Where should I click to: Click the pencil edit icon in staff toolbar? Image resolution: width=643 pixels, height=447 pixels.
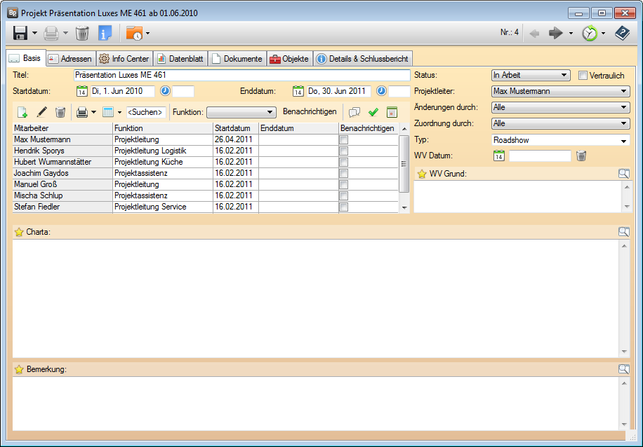point(41,112)
